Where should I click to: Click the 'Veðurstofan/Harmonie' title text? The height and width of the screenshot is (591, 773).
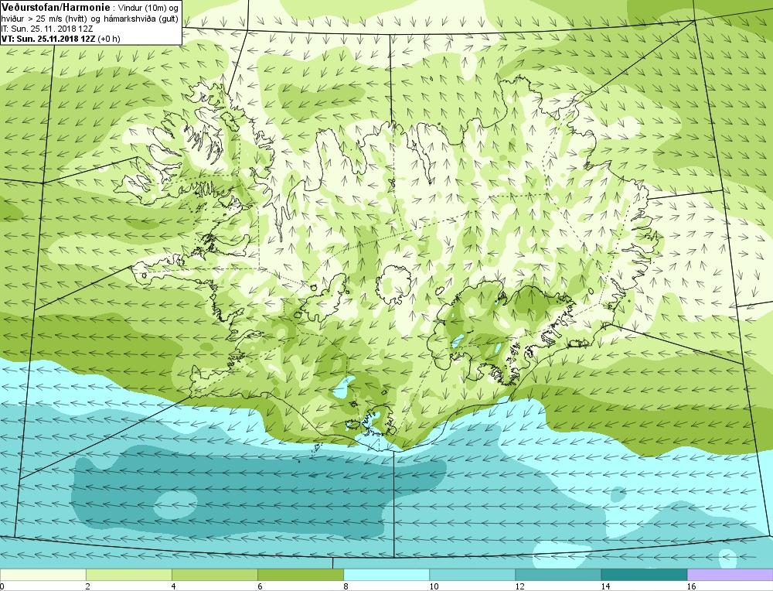[x=56, y=8]
